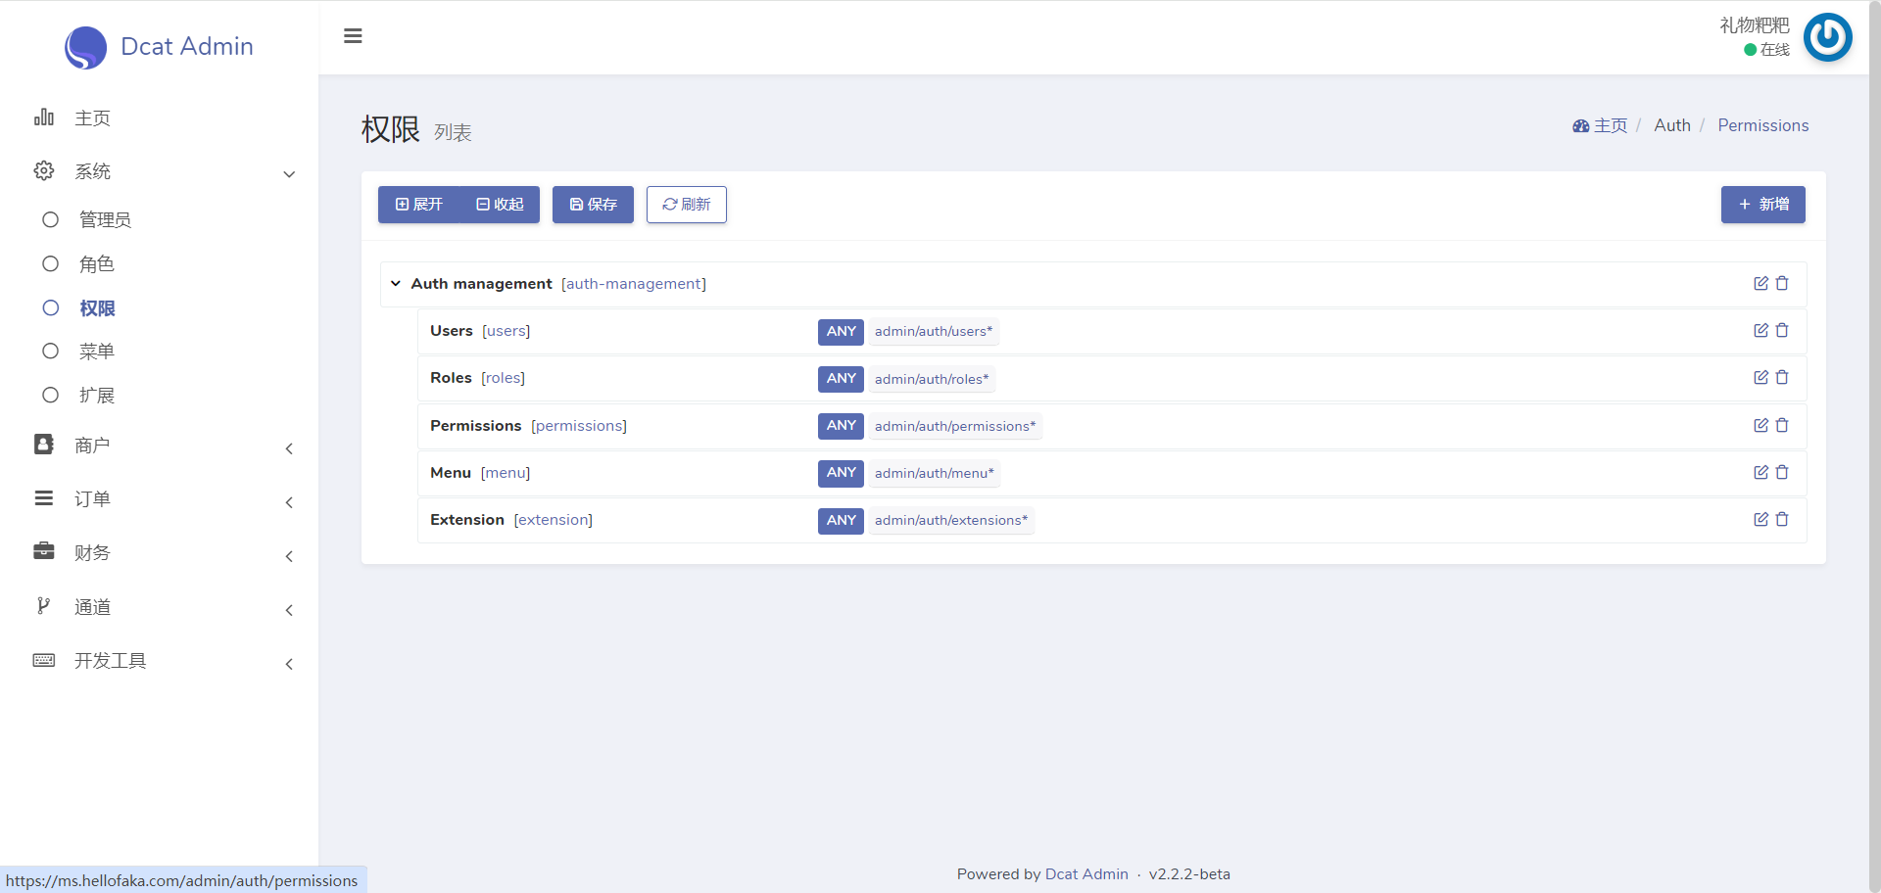This screenshot has height=893, width=1881.
Task: Click the branch icon beside 通道
Action: (43, 606)
